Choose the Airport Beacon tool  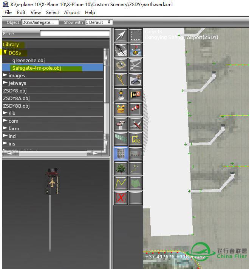coord(121,109)
